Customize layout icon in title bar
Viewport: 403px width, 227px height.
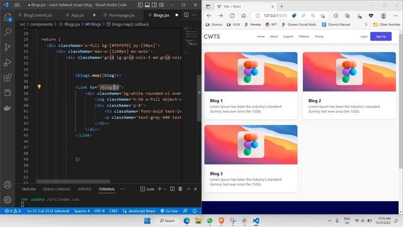tap(161, 4)
